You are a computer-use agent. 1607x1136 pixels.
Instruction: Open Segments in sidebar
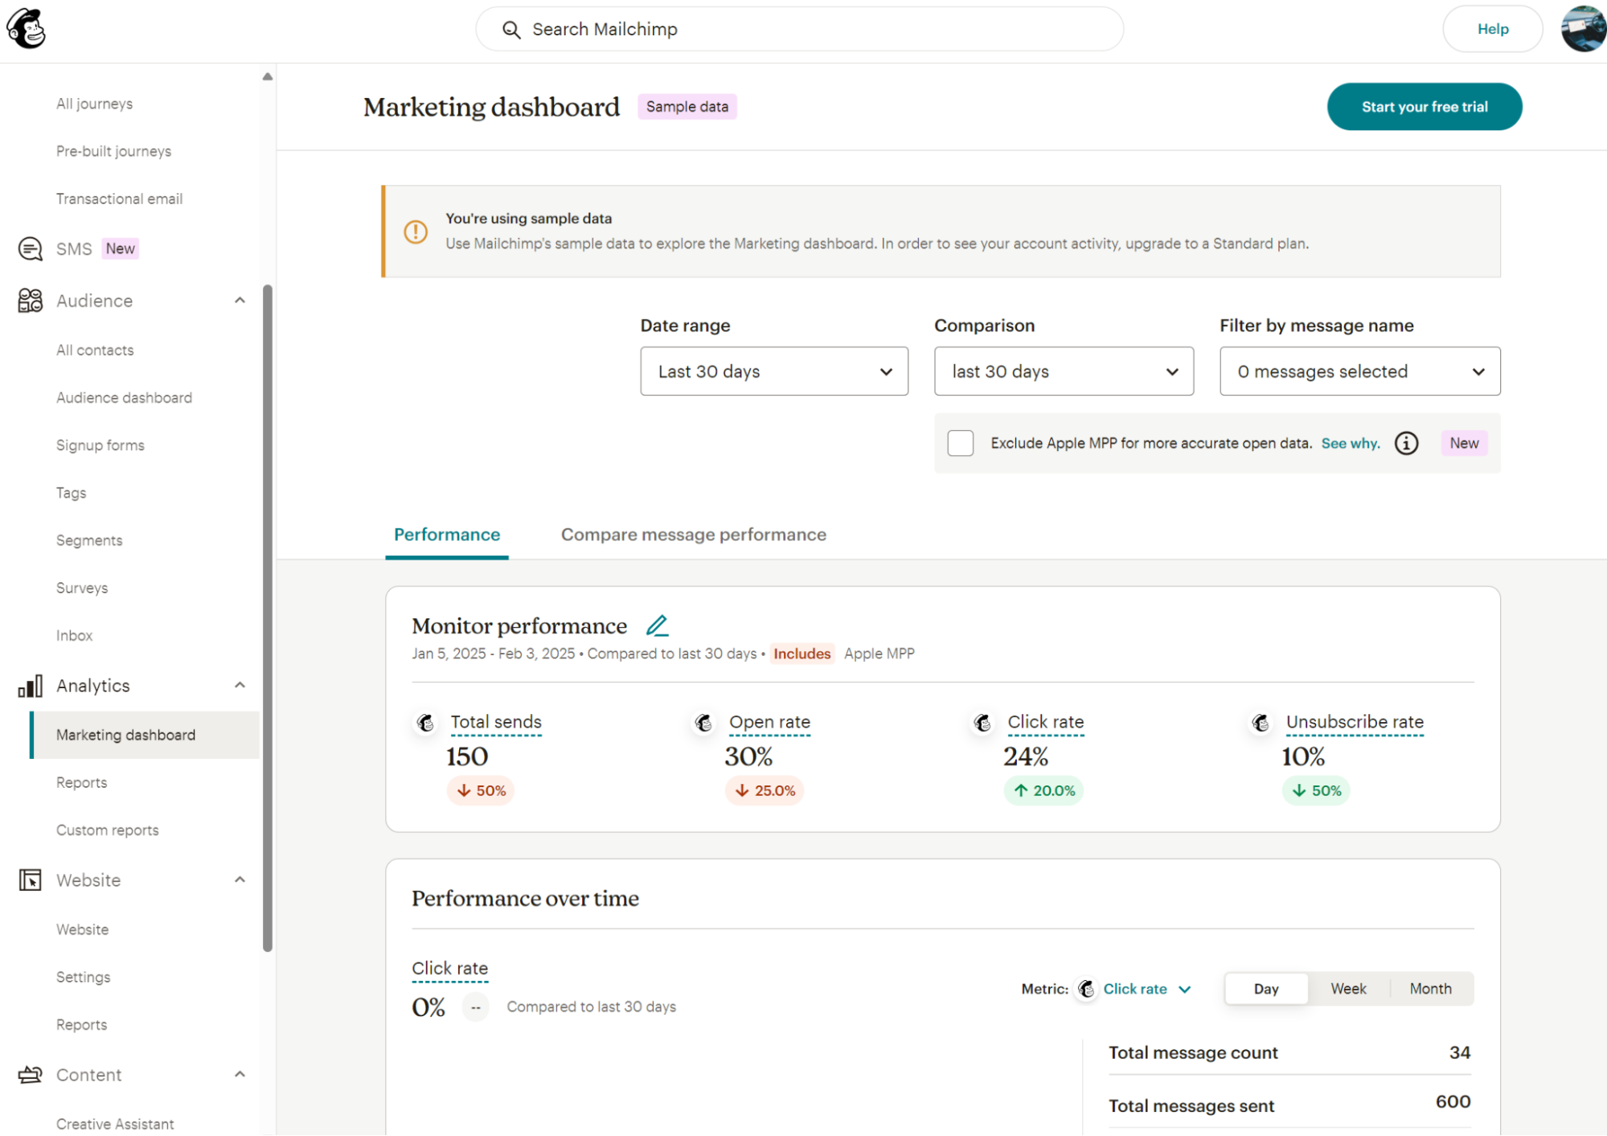point(89,540)
